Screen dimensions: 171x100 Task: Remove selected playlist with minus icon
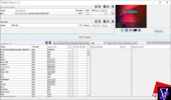[108, 6]
